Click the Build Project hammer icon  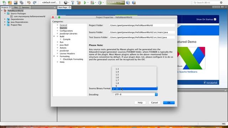(73, 2)
